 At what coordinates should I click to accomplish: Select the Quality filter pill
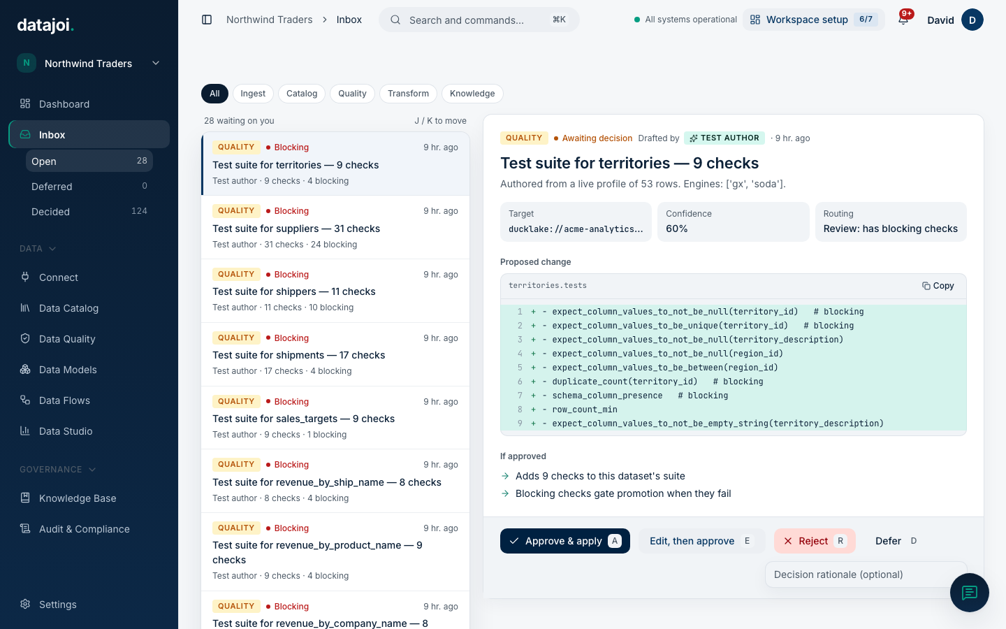click(x=352, y=94)
